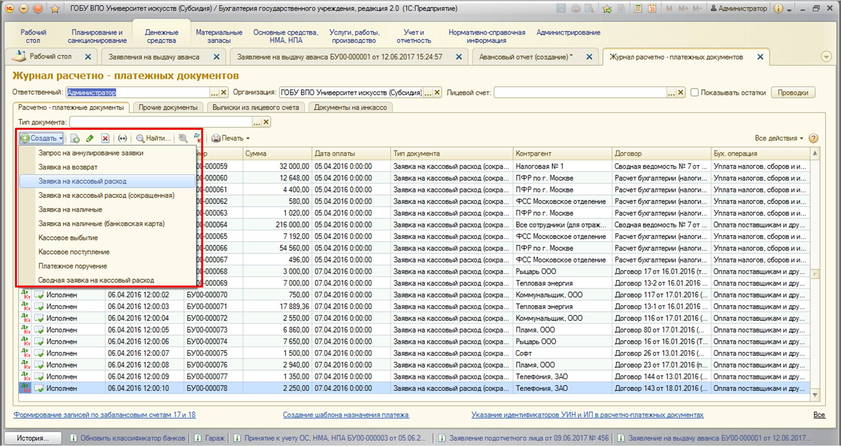
Task: Open link Создание шаблона назначения платежа
Action: (x=346, y=415)
